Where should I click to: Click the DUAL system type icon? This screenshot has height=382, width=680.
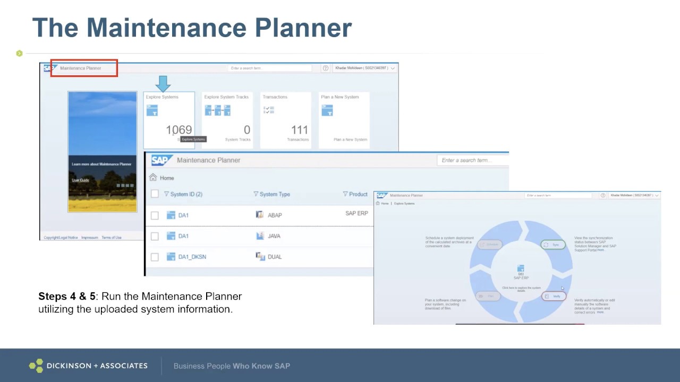(260, 256)
